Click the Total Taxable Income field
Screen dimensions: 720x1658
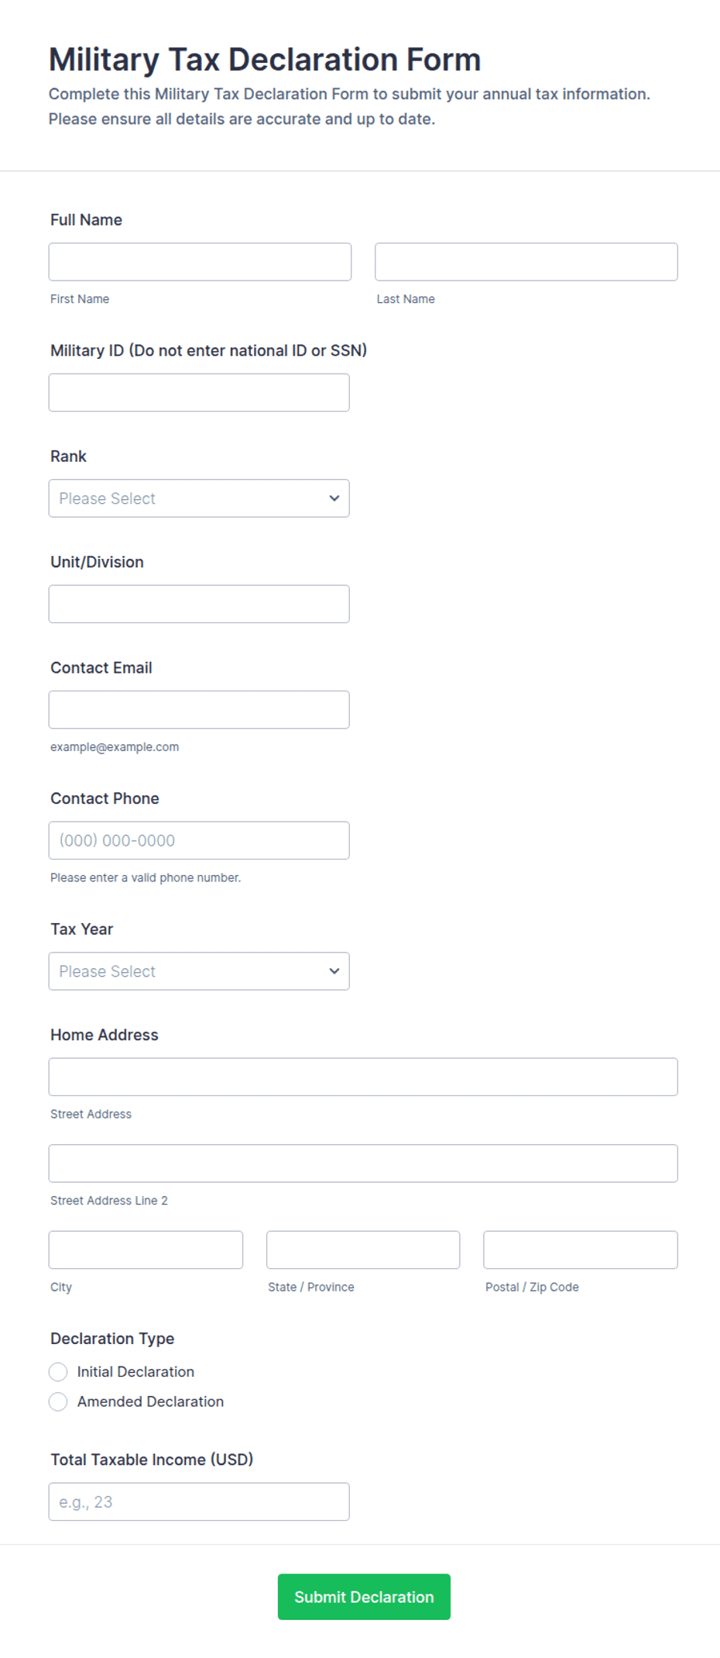click(199, 1502)
